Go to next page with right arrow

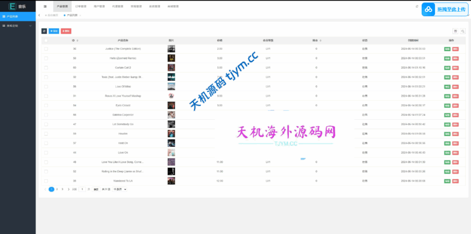click(x=69, y=189)
